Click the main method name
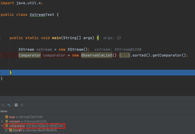Viewport: 195px width, 134px height. [57, 38]
